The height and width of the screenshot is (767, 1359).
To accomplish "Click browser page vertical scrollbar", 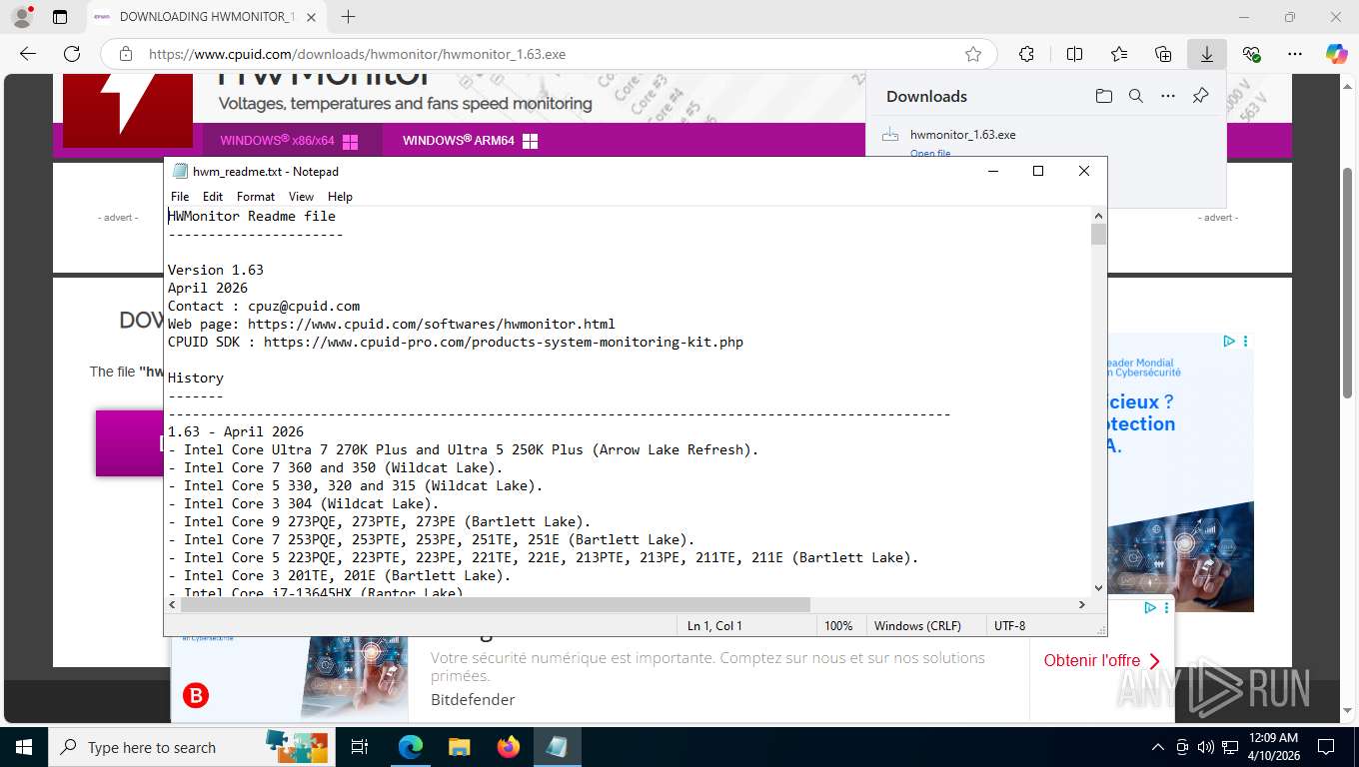I will click(x=1349, y=283).
